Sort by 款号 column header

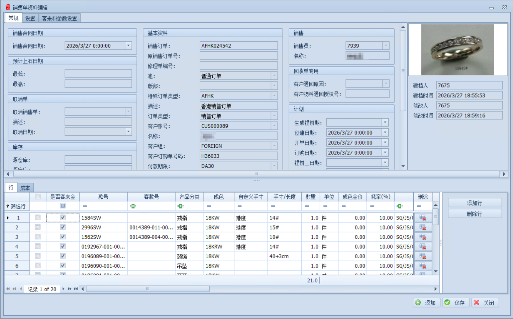tap(103, 197)
